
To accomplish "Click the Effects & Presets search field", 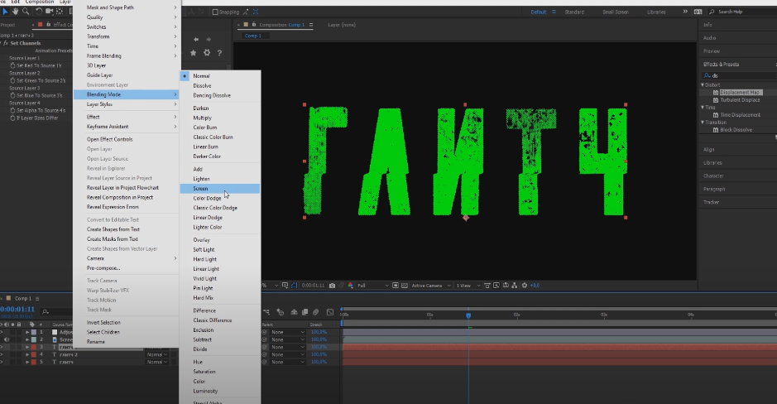I will click(x=739, y=76).
